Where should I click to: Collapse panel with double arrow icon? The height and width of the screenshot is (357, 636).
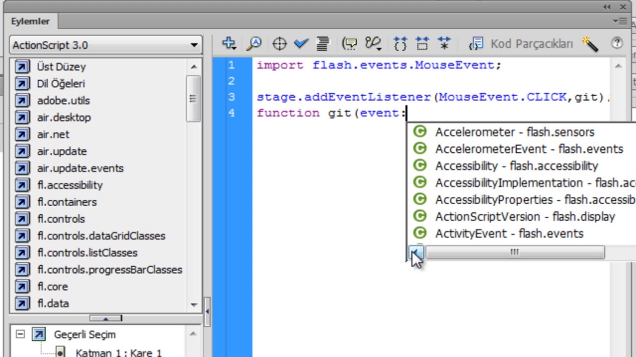click(607, 7)
